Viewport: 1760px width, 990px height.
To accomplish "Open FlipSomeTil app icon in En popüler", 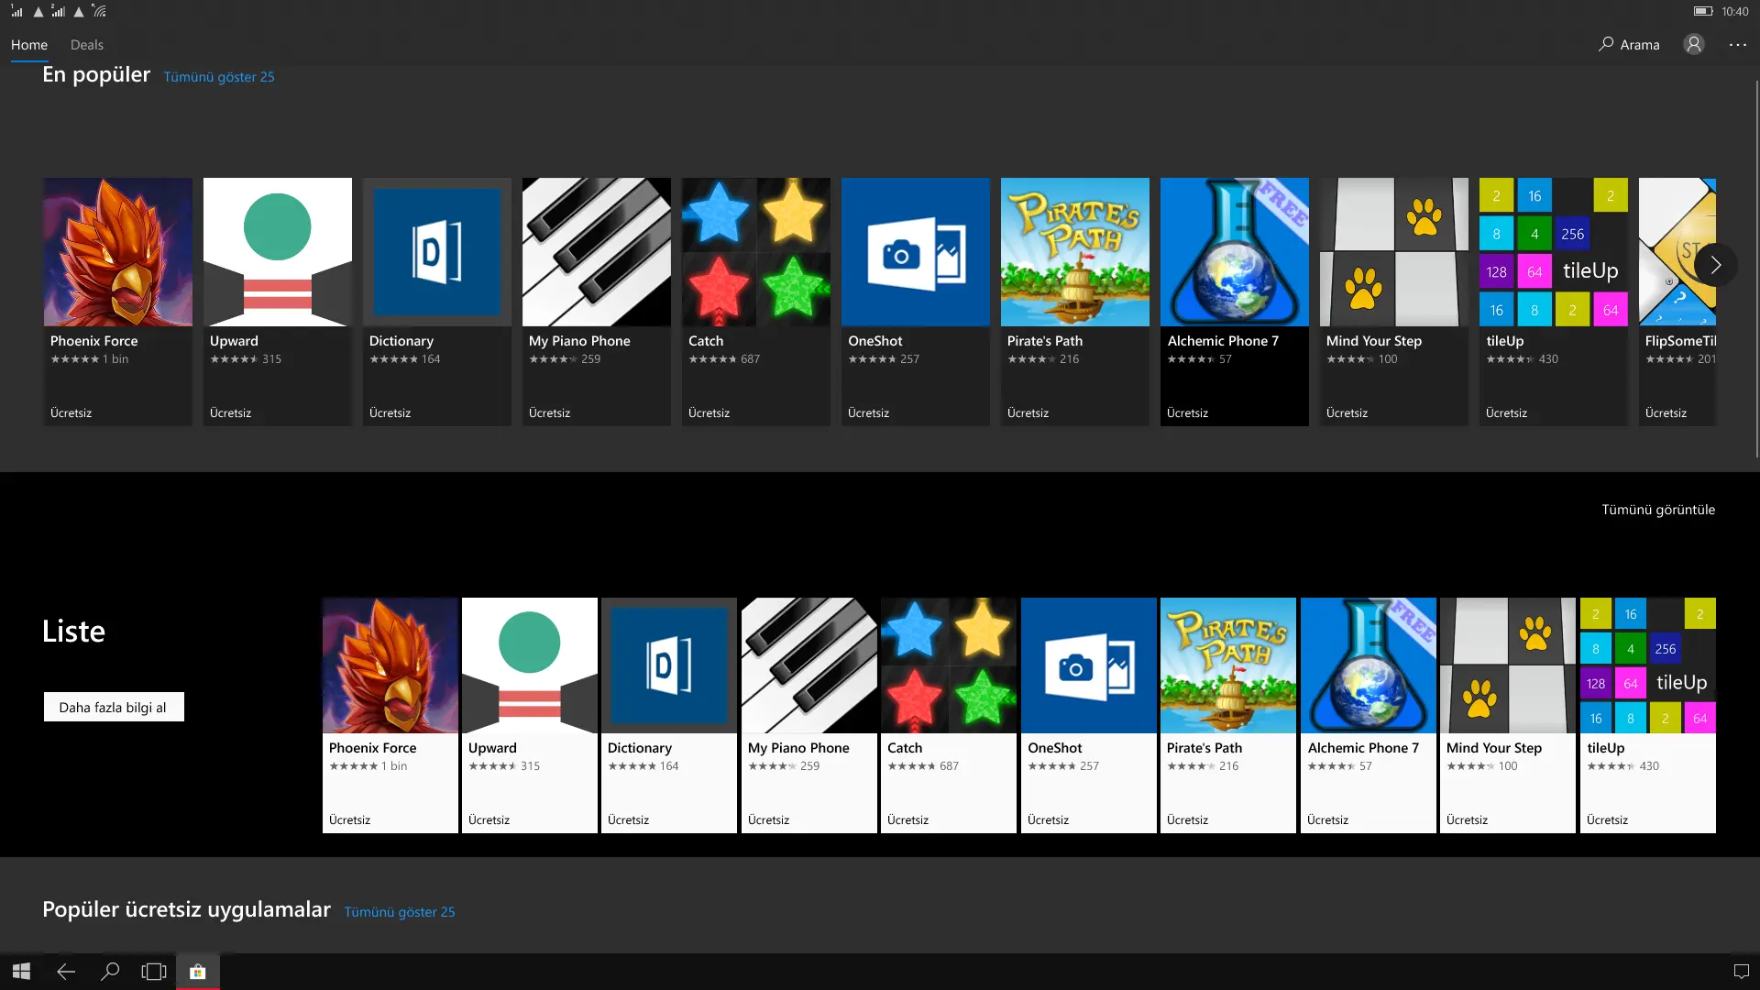I will tap(1677, 252).
